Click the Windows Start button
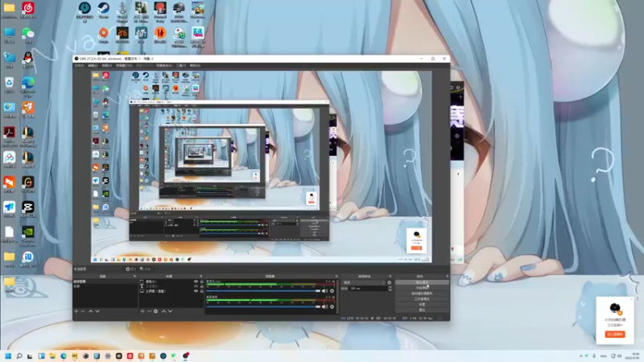This screenshot has width=644, height=362. click(8, 356)
